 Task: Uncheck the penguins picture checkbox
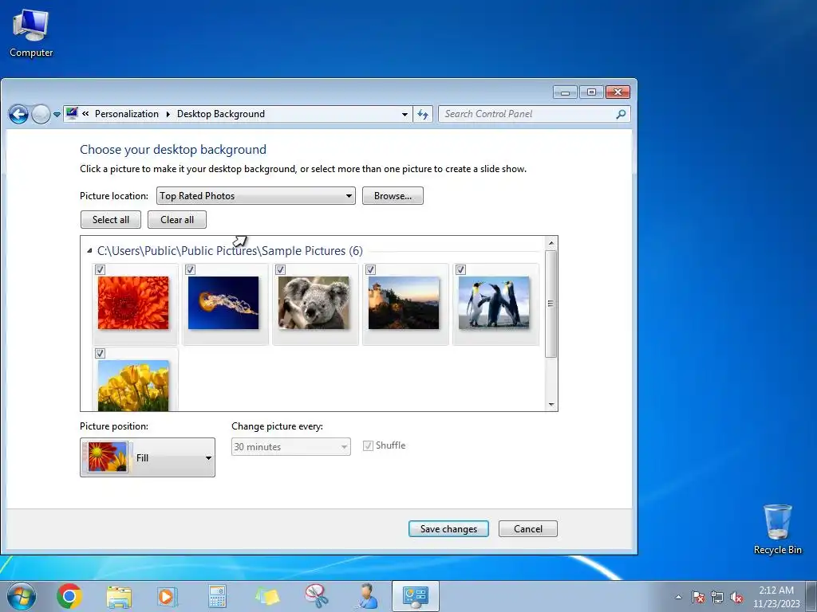click(x=460, y=269)
